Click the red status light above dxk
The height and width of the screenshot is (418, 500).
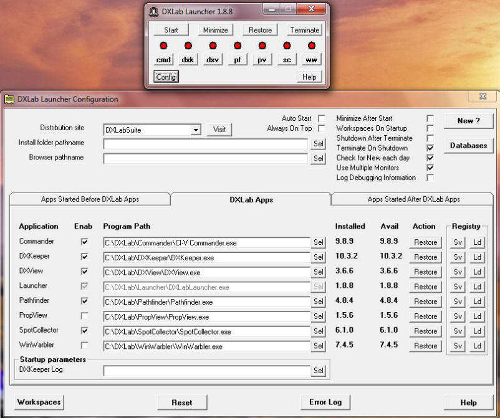point(188,45)
